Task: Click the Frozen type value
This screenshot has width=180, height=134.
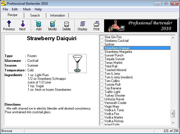Action: pyautogui.click(x=32, y=56)
